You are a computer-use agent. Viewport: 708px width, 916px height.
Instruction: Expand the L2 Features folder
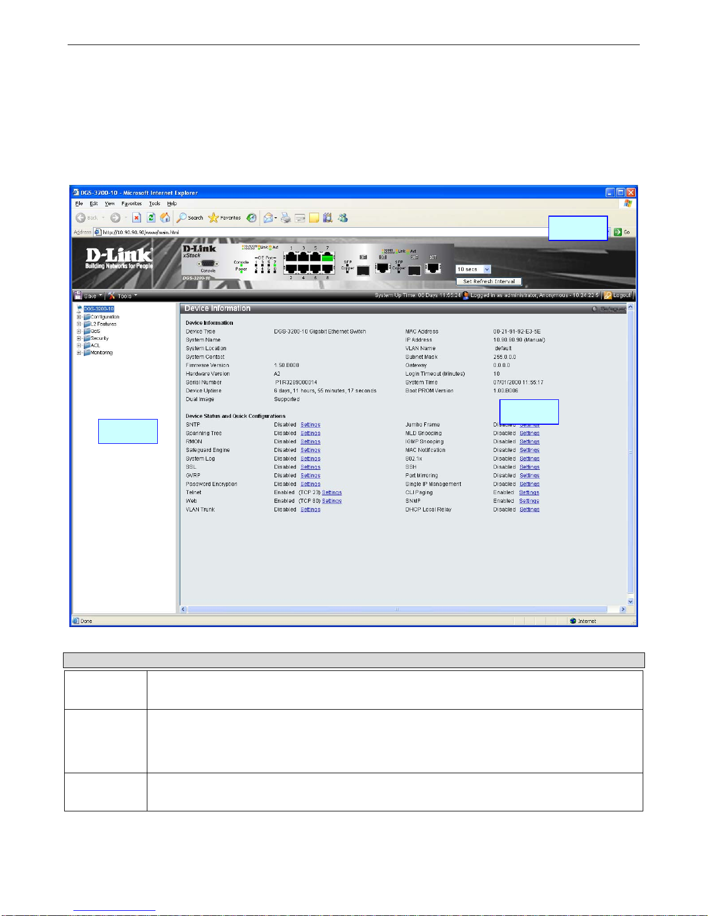pos(79,324)
